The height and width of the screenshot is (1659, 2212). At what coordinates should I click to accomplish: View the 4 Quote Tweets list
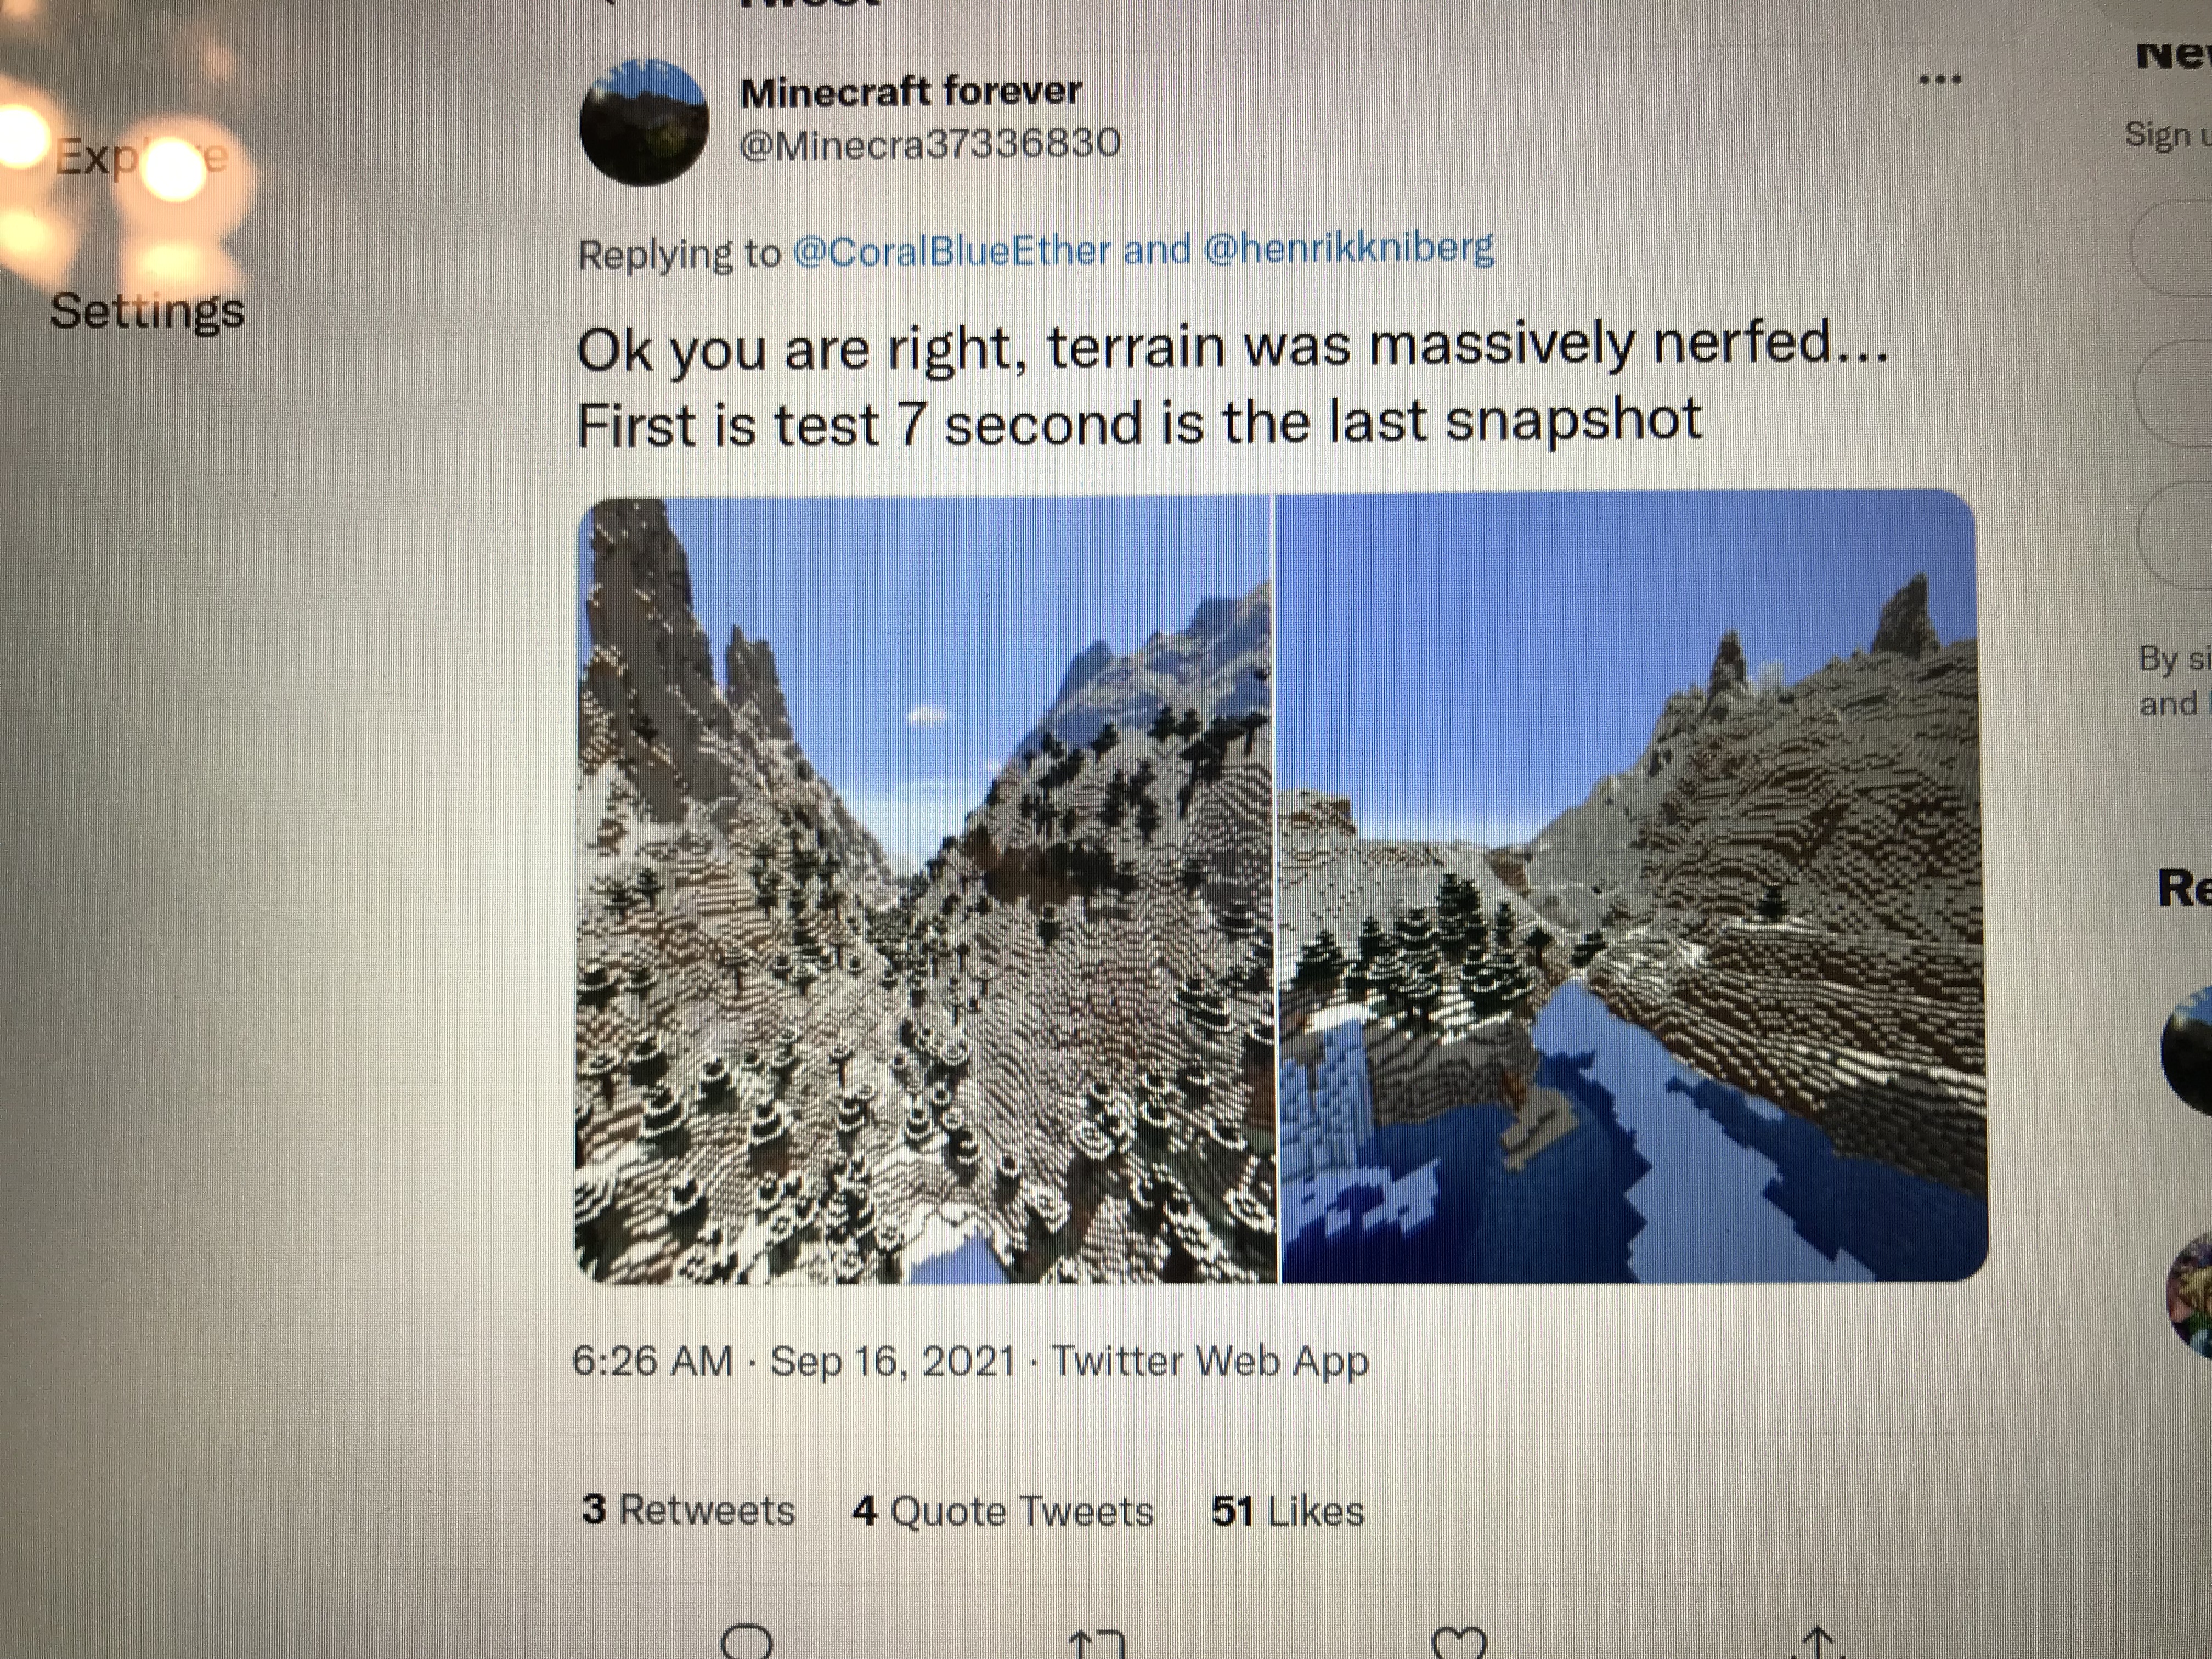point(1003,1511)
